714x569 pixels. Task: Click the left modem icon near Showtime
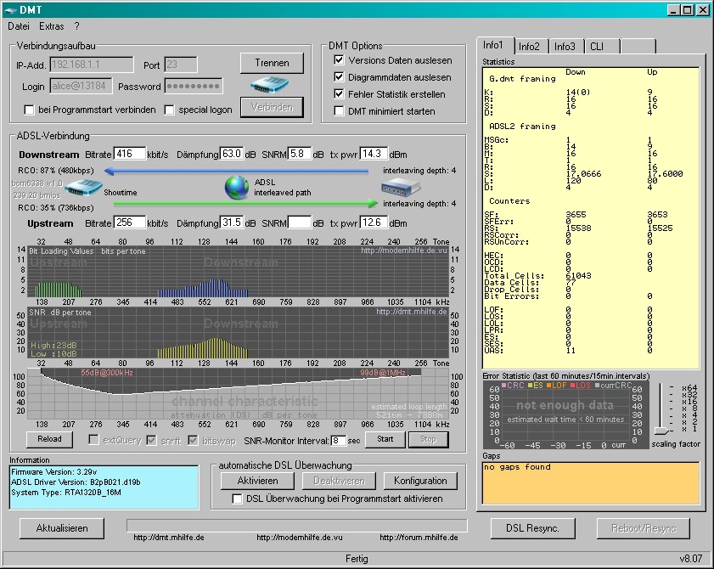point(82,189)
